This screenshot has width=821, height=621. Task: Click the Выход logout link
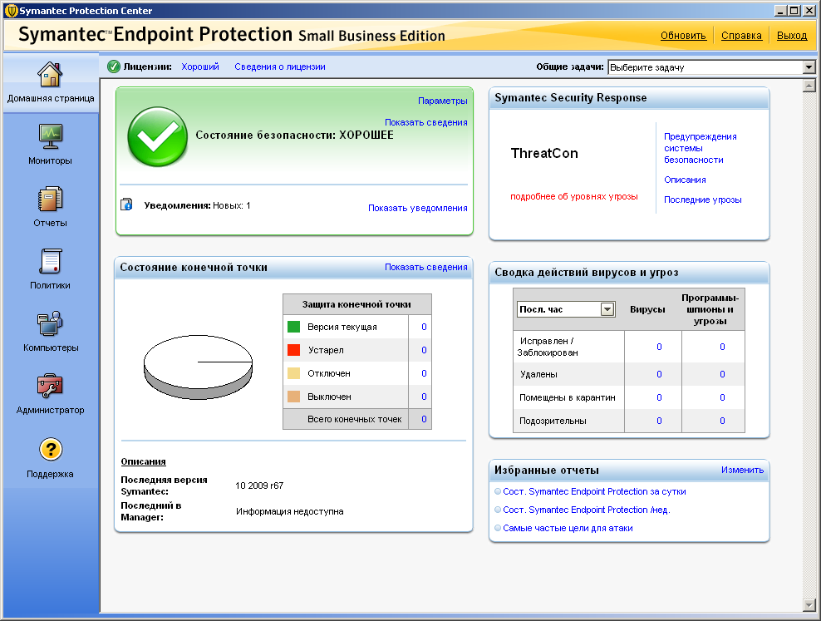[x=792, y=36]
